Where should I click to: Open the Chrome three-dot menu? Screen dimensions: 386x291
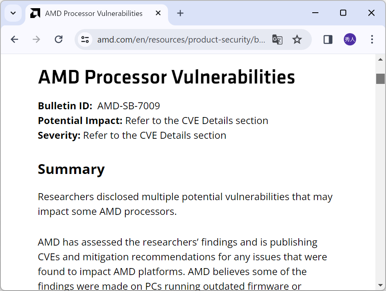coord(372,39)
